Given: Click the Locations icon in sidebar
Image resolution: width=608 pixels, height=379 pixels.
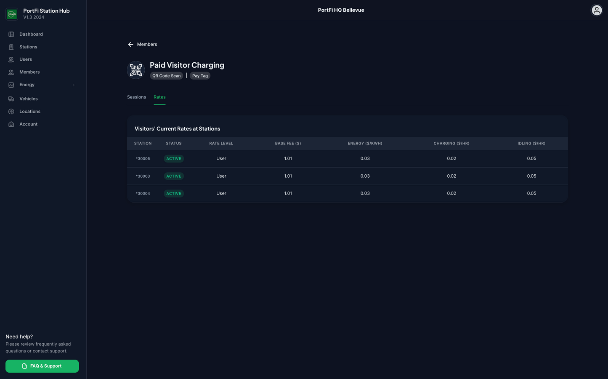Looking at the screenshot, I should point(11,112).
